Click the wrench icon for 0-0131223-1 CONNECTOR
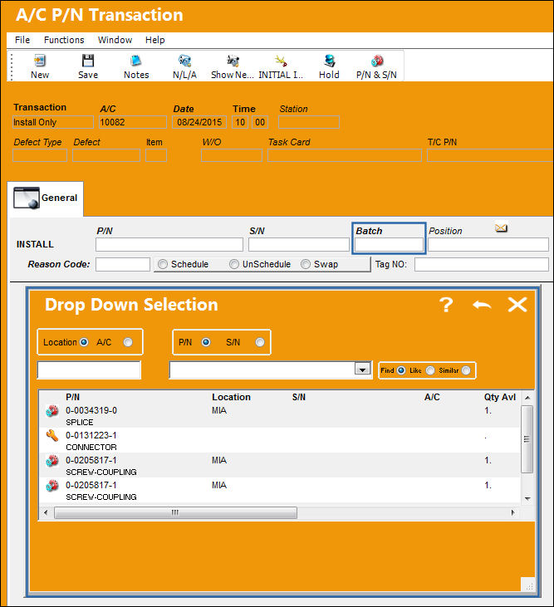The height and width of the screenshot is (607, 554). [51, 435]
